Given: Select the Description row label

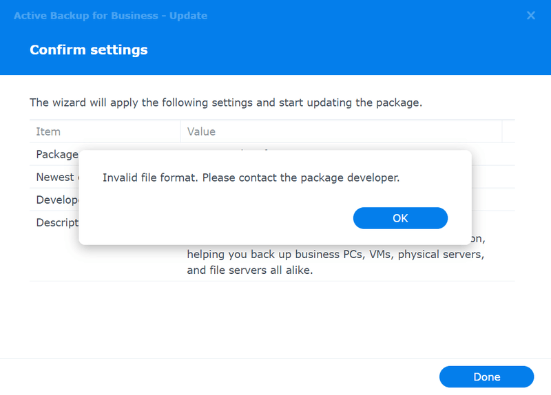Looking at the screenshot, I should click(56, 222).
